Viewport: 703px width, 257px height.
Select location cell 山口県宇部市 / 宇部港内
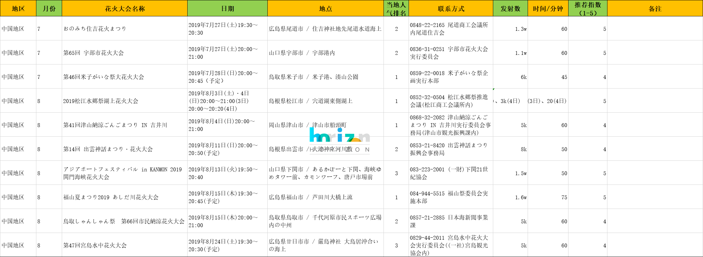point(326,53)
